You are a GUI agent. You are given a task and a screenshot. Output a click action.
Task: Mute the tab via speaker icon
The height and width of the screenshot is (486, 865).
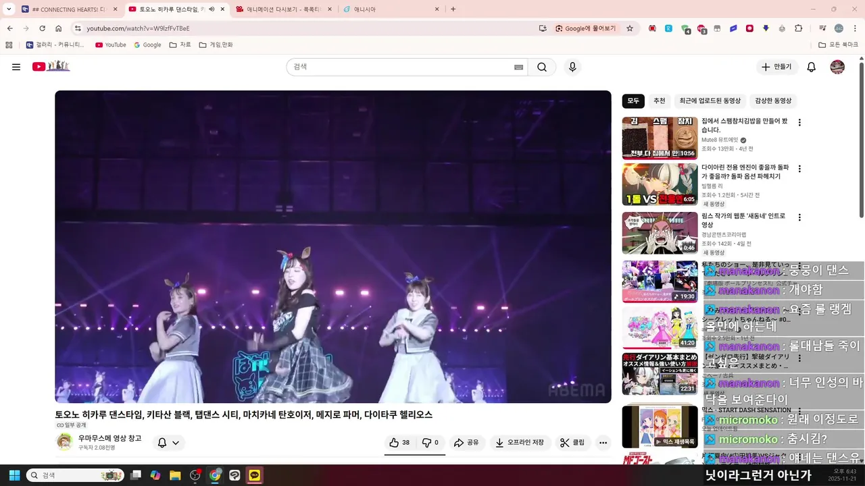pyautogui.click(x=212, y=9)
